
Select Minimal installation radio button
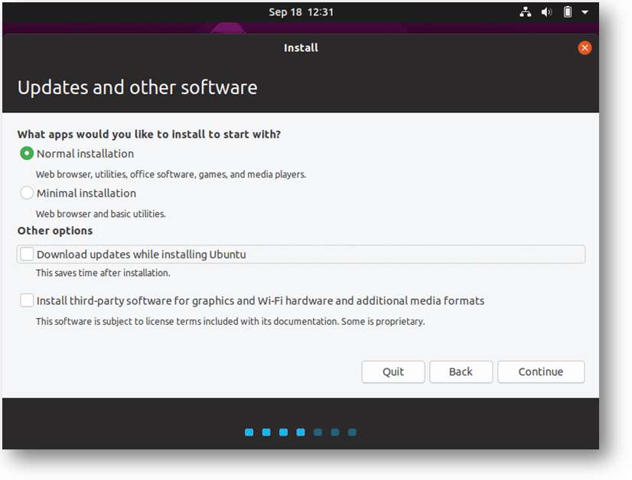click(27, 193)
